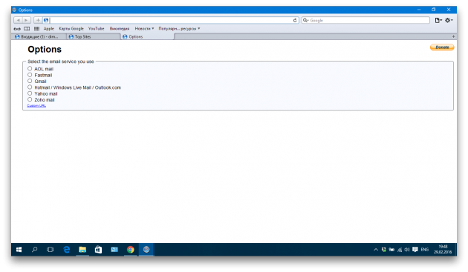Select the Options tab
Viewport: 468px width, 272px height.
[x=147, y=36]
